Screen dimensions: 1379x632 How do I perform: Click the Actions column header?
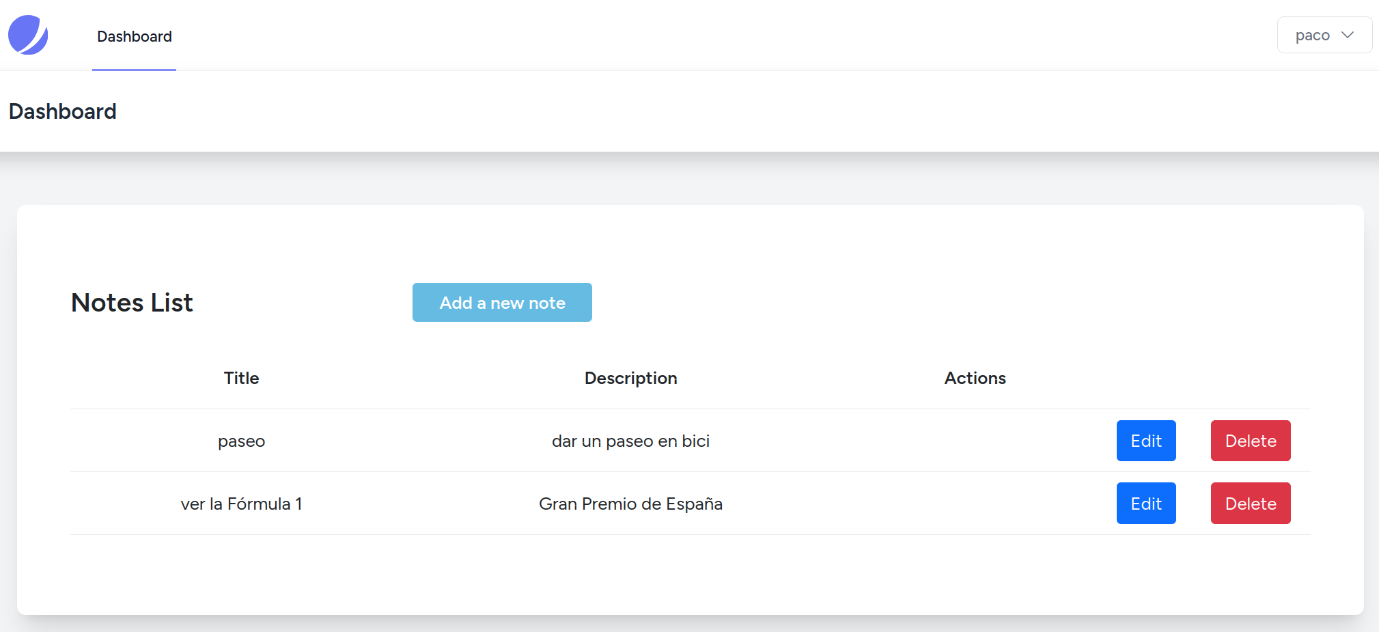click(975, 378)
